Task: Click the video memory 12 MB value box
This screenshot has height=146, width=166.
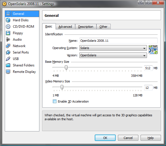Action: tap(148, 88)
